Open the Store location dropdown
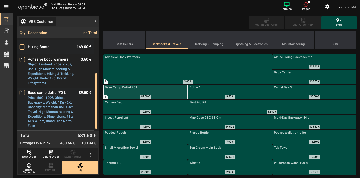Viewport: 360px width, 178px height. [339, 22]
